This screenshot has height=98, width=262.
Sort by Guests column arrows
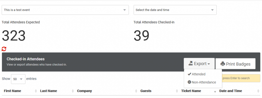click(177, 91)
